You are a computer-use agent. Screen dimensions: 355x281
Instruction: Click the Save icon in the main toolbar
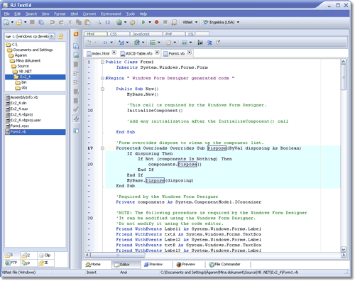(32, 22)
